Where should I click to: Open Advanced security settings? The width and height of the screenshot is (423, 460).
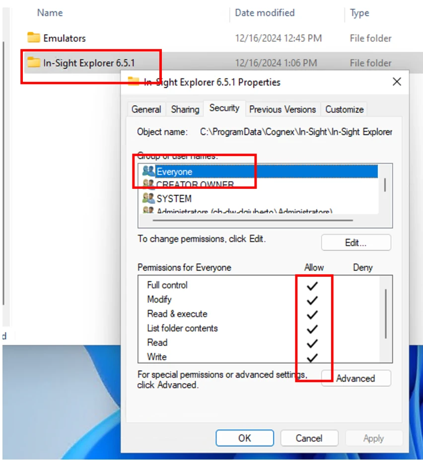coord(356,378)
